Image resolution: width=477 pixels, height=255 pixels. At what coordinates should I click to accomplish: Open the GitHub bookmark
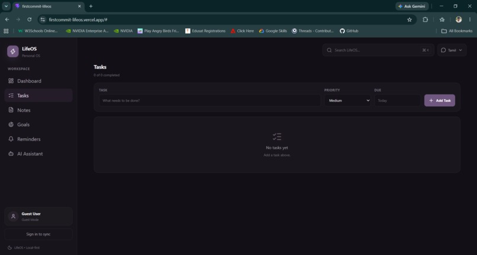349,31
